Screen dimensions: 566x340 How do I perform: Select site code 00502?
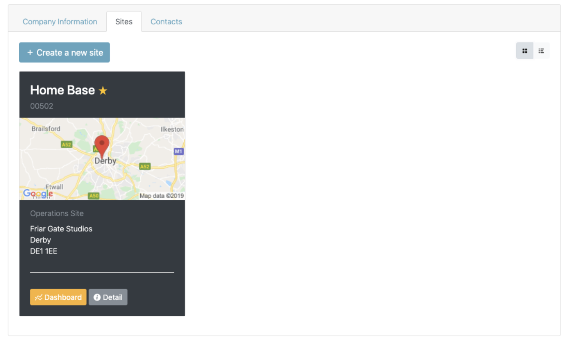coord(42,106)
